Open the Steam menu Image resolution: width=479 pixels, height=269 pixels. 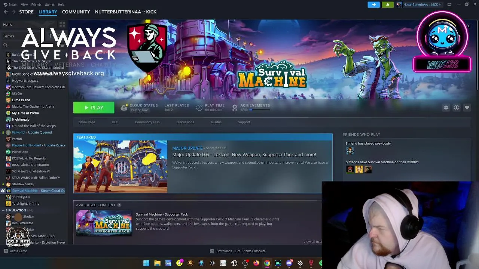pyautogui.click(x=10, y=4)
